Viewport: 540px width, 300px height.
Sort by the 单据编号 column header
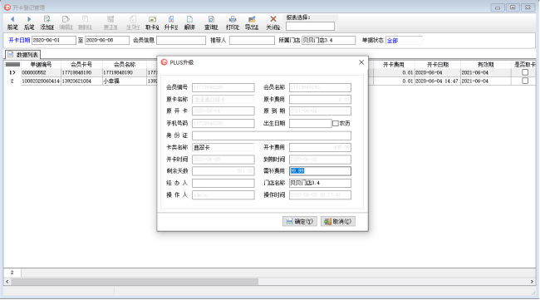(x=41, y=65)
